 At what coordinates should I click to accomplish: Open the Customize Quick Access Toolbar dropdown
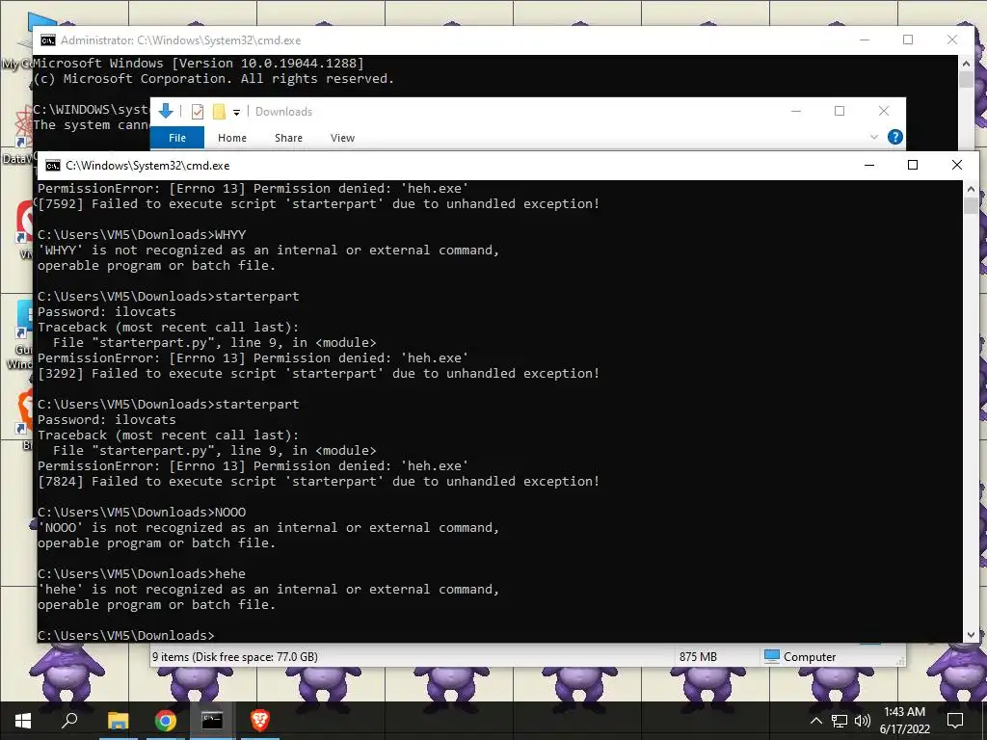pyautogui.click(x=237, y=113)
